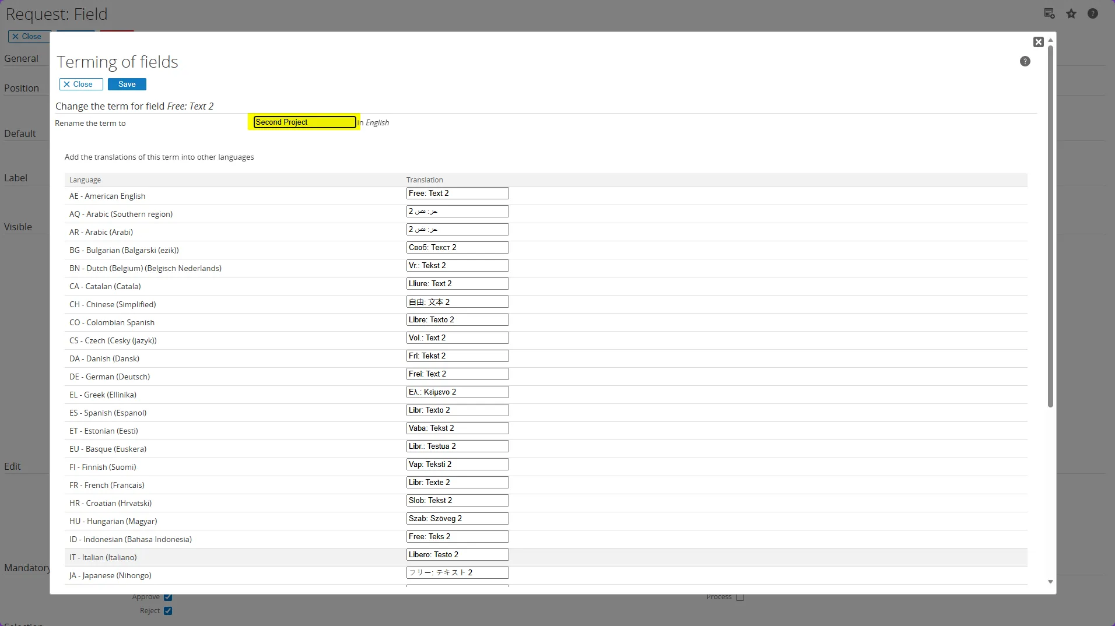Image resolution: width=1115 pixels, height=626 pixels.
Task: Select the Italian (Italiano) translation field
Action: 457,555
